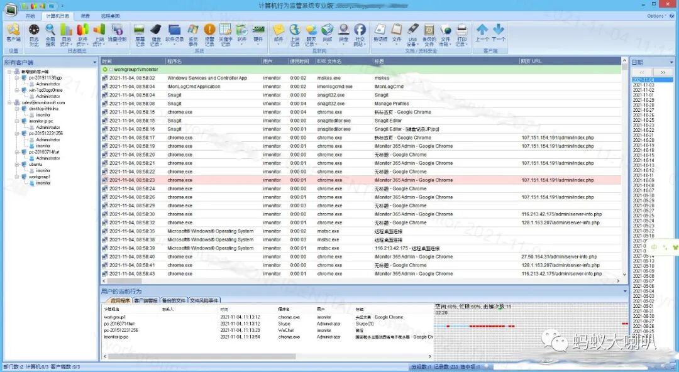
Task: Open 屏幕记录 screen records
Action: point(140,35)
